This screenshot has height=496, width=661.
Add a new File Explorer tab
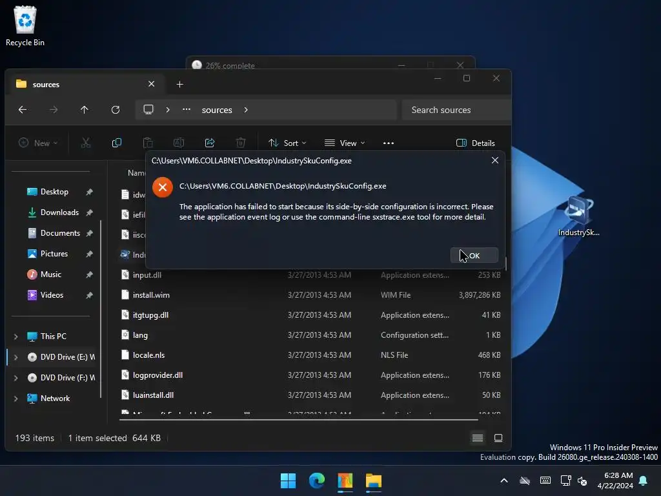coord(179,85)
